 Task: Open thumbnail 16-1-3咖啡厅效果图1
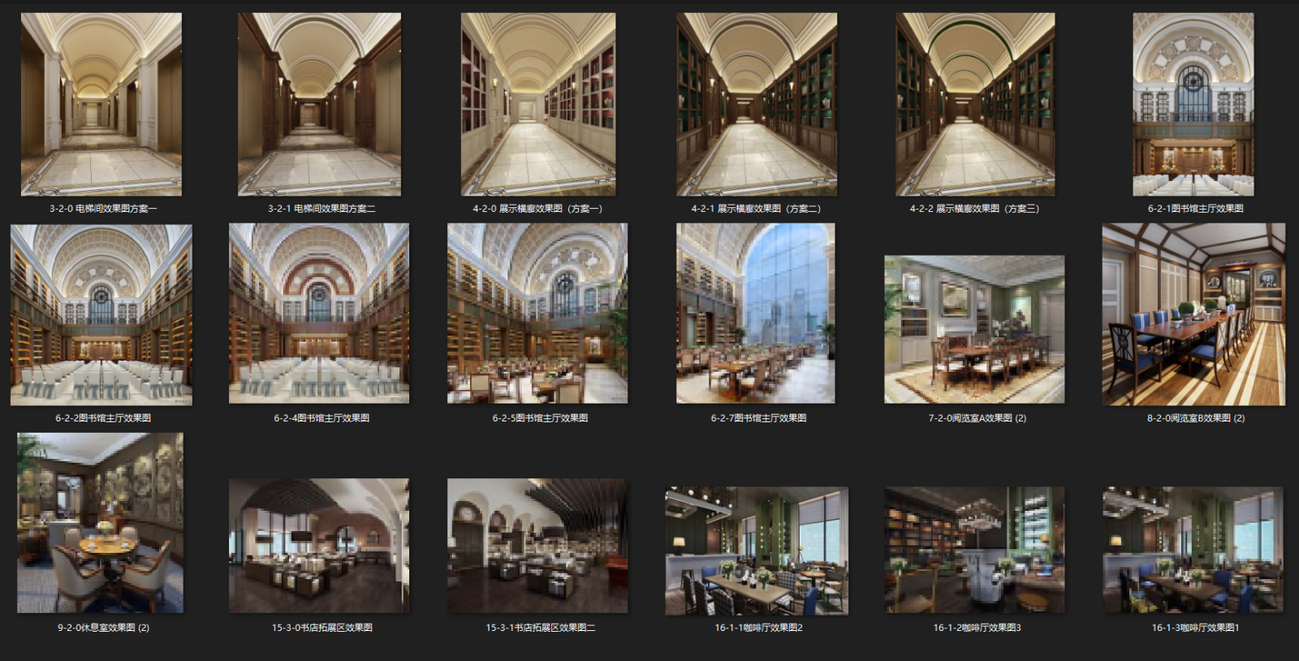[1193, 551]
